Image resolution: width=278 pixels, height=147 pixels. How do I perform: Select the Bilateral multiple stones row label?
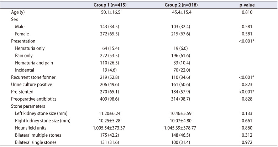(x=38, y=135)
